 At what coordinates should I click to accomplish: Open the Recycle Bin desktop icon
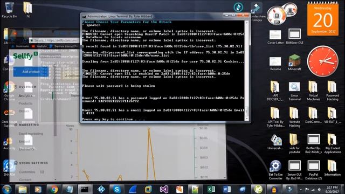click(x=9, y=10)
